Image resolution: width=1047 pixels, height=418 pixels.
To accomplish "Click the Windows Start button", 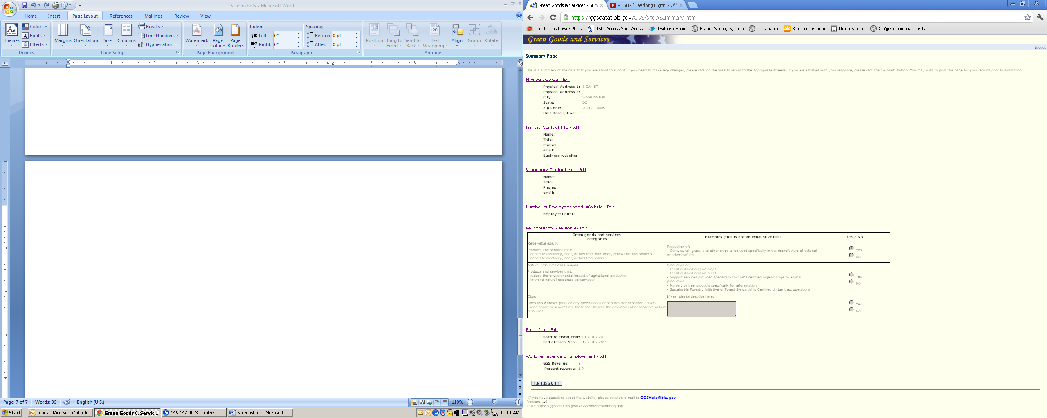I will click(x=11, y=413).
